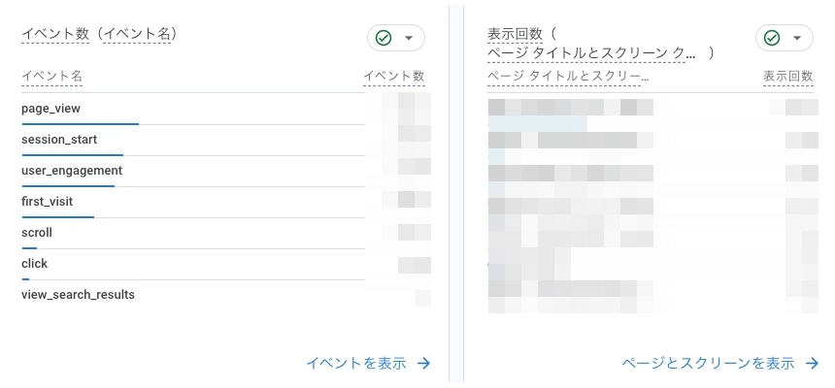The width and height of the screenshot is (835, 388).
Task: Open イベントを表示 link
Action: [x=356, y=363]
